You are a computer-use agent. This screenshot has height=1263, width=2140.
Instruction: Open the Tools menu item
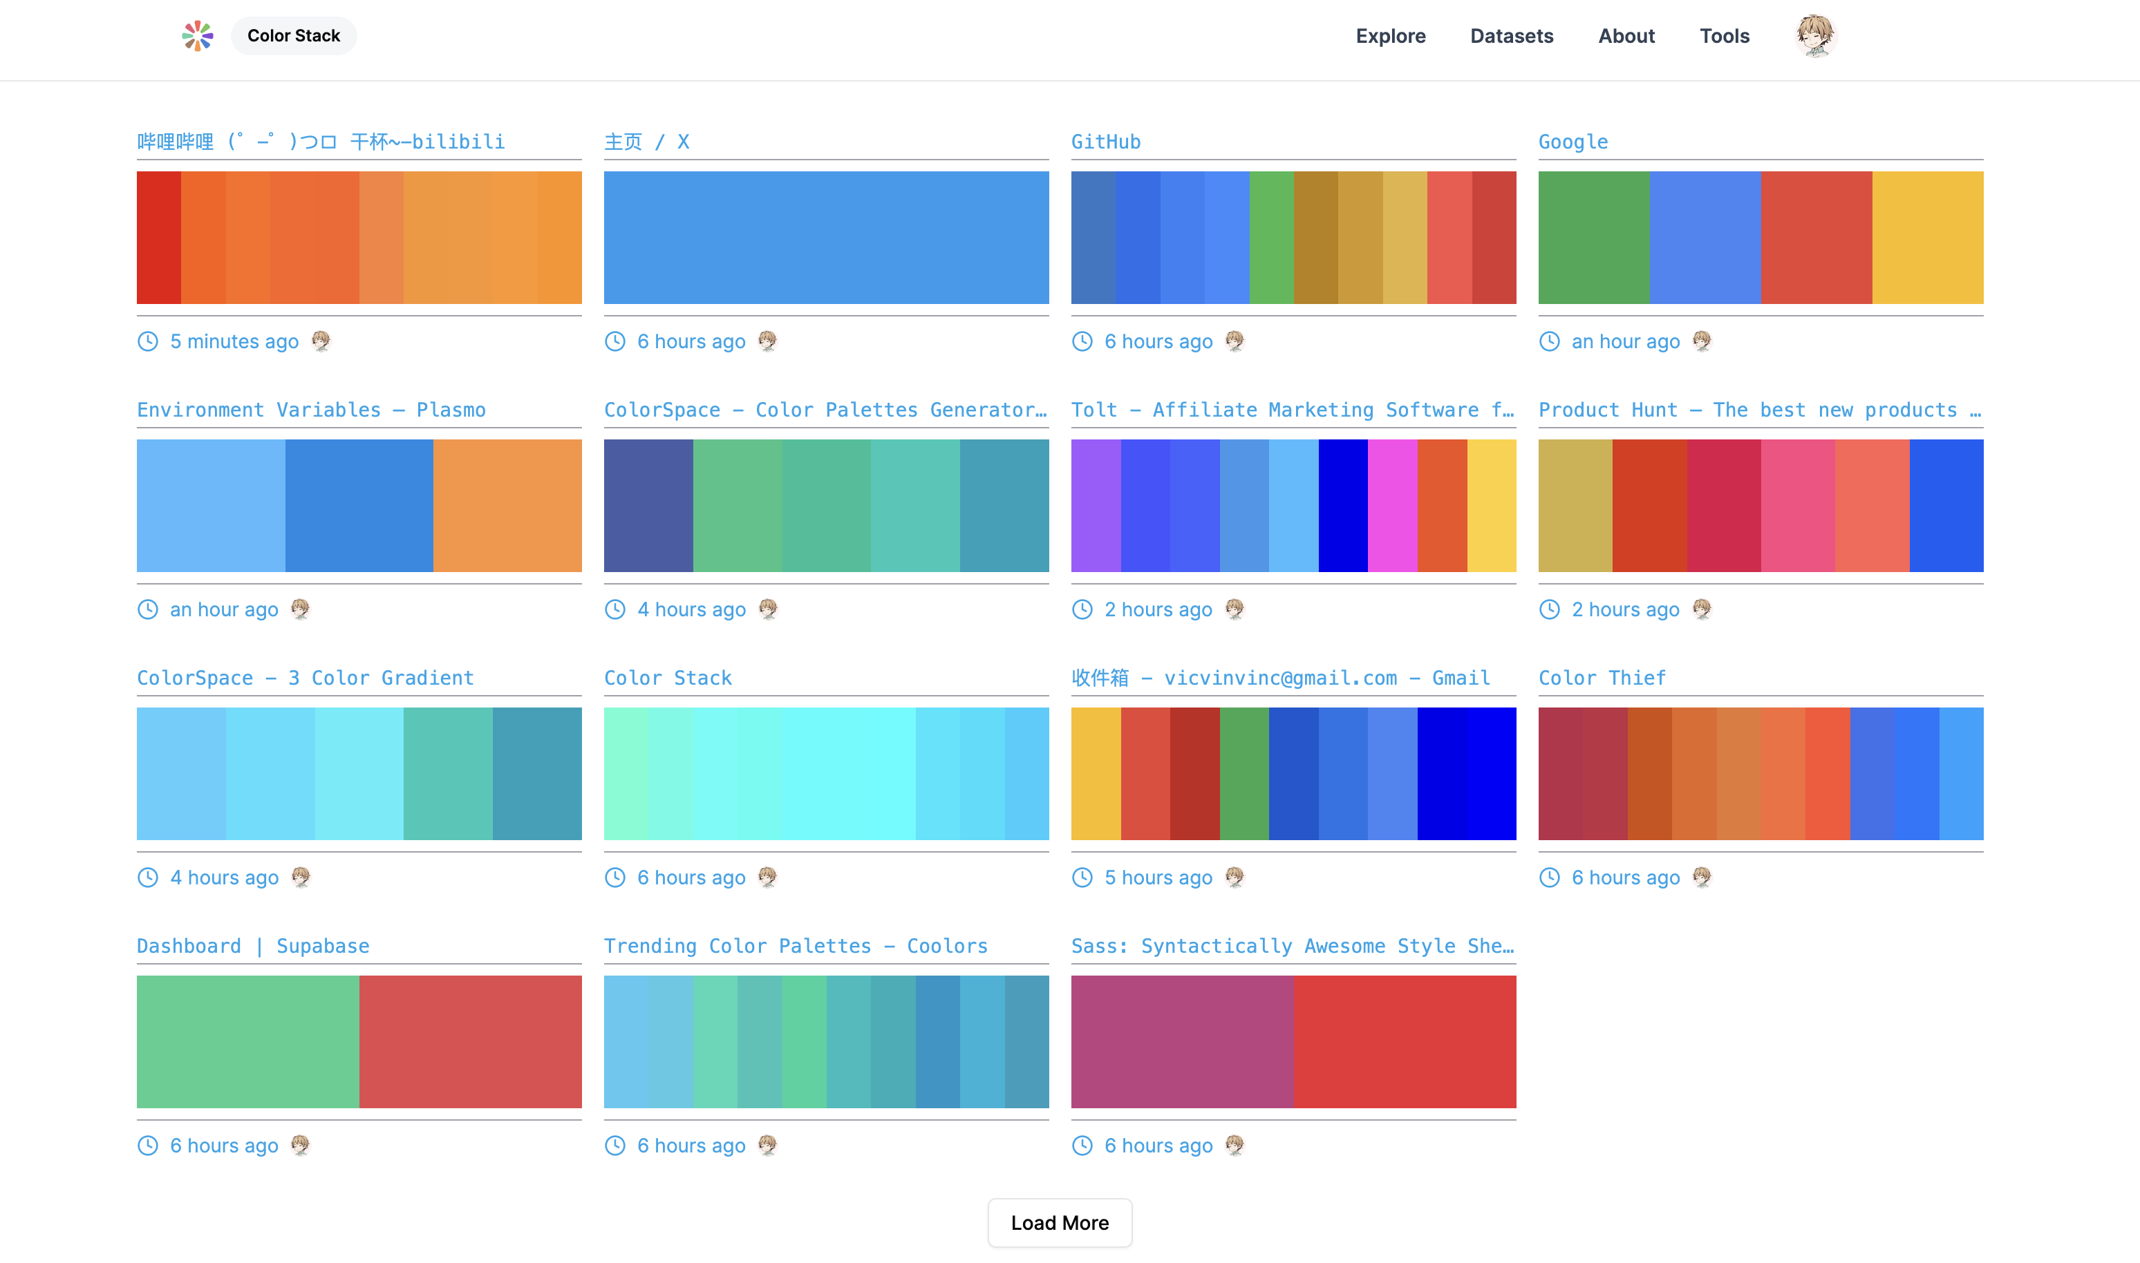1725,36
